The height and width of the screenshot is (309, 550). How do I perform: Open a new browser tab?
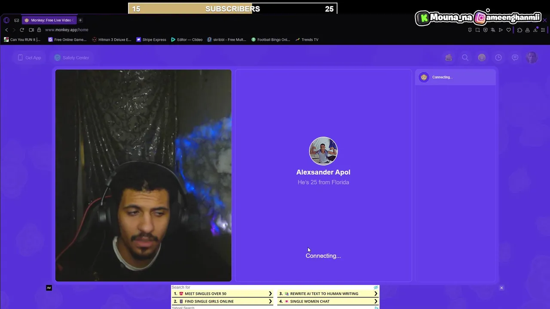[80, 20]
